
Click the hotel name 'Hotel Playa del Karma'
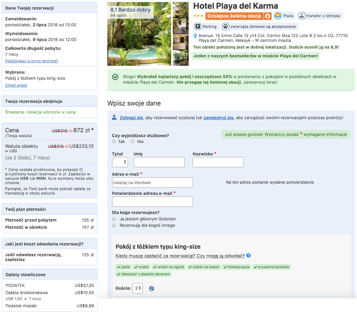pos(236,6)
